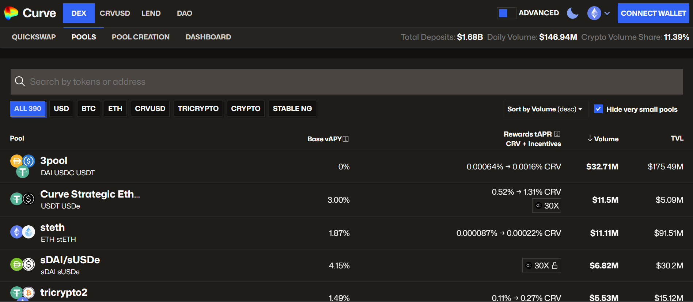The image size is (693, 302).
Task: Click Crypto Volume Share 11.39% stat
Action: point(635,37)
